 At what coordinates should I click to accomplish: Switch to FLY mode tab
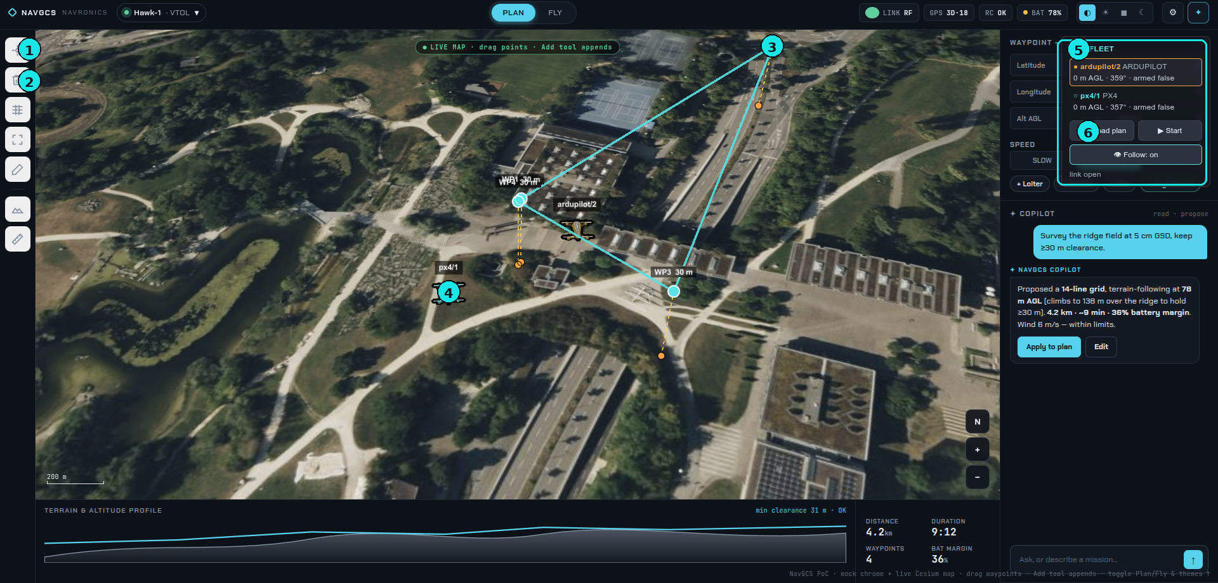click(555, 13)
